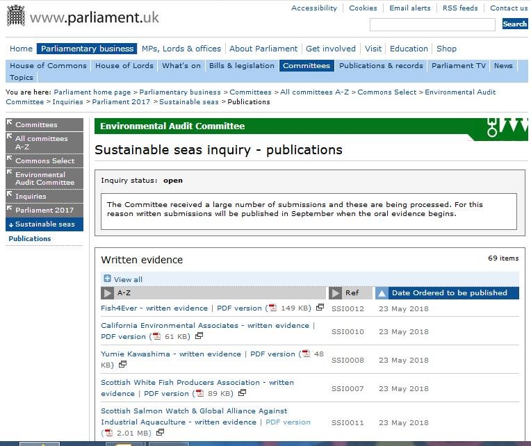The width and height of the screenshot is (531, 446).
Task: Click the arrow icon next to Committees sidebar item
Action: [x=10, y=122]
